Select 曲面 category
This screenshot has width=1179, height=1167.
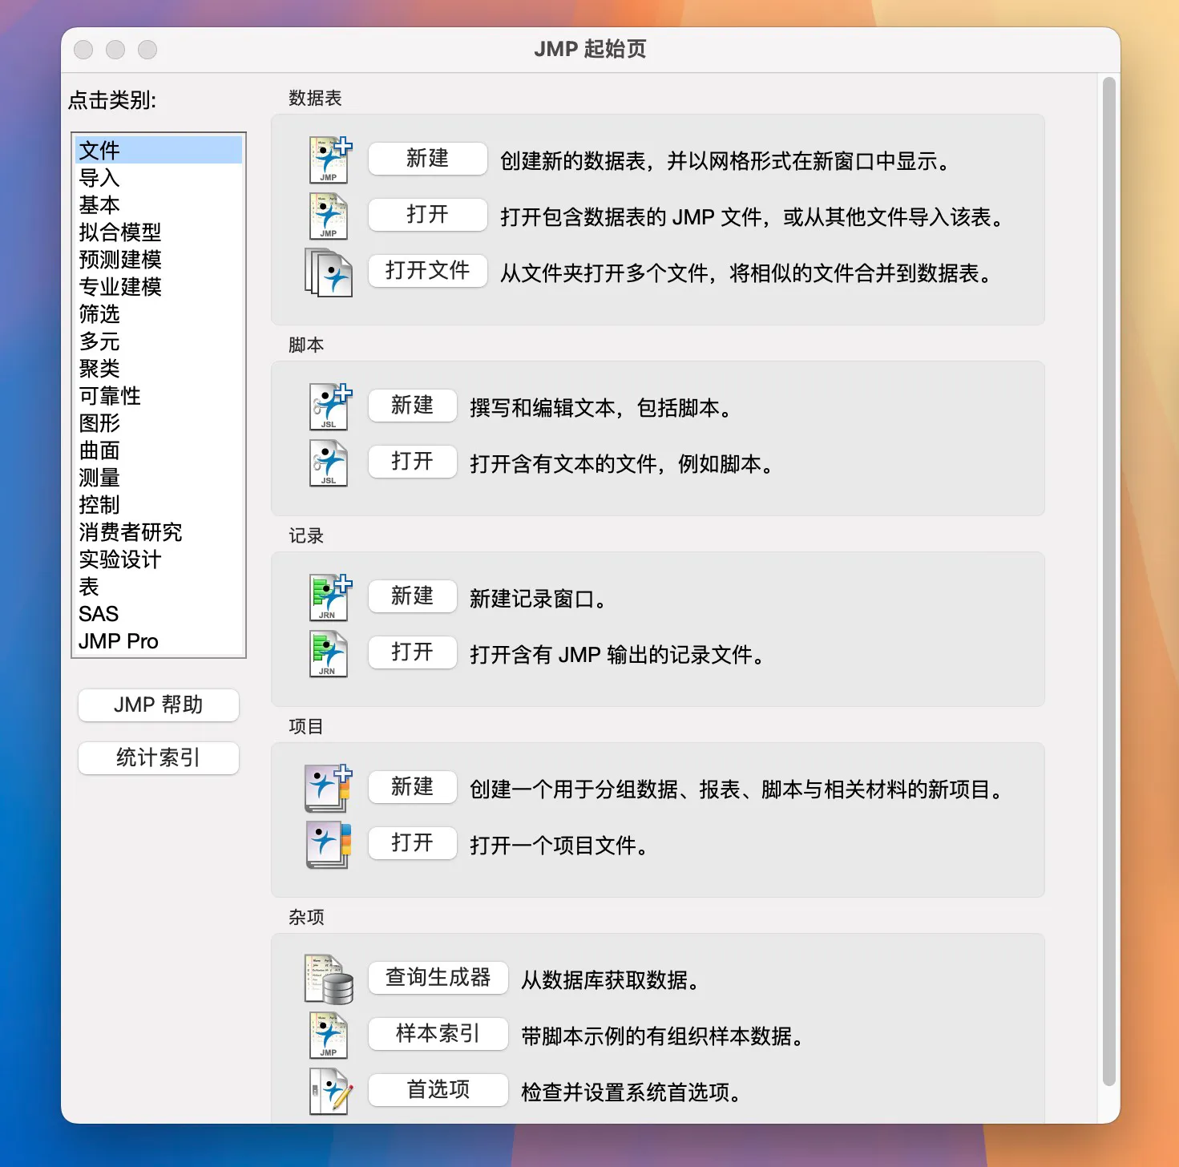159,450
